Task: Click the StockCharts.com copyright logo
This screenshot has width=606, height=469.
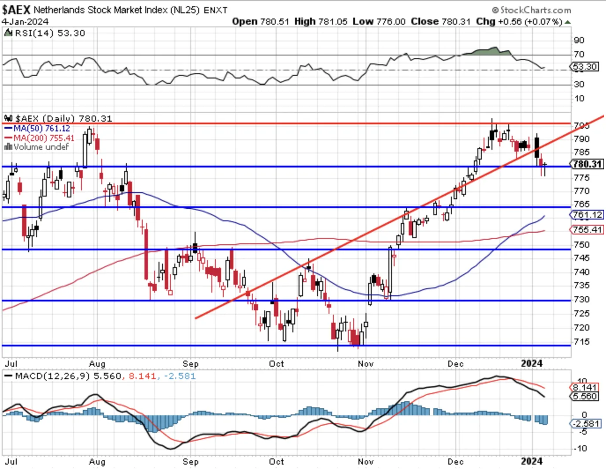Action: click(531, 10)
